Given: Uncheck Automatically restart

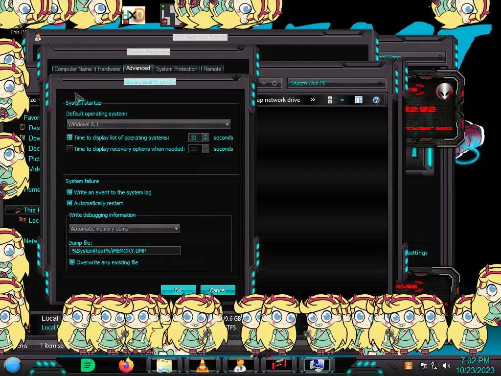Looking at the screenshot, I should pos(69,203).
